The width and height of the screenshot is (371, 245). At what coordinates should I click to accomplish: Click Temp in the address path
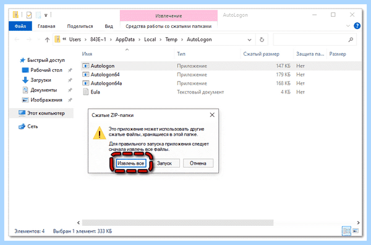(x=171, y=40)
